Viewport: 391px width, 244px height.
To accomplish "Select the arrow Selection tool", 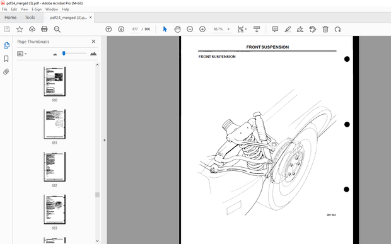I will [x=165, y=29].
